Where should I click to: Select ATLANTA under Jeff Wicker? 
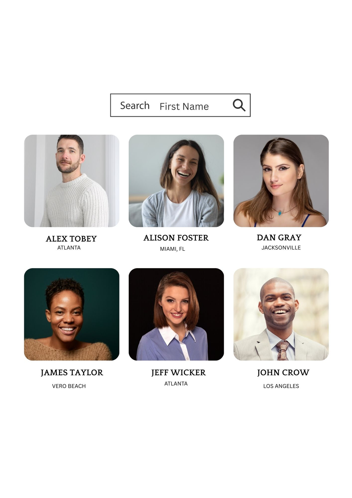tap(176, 383)
